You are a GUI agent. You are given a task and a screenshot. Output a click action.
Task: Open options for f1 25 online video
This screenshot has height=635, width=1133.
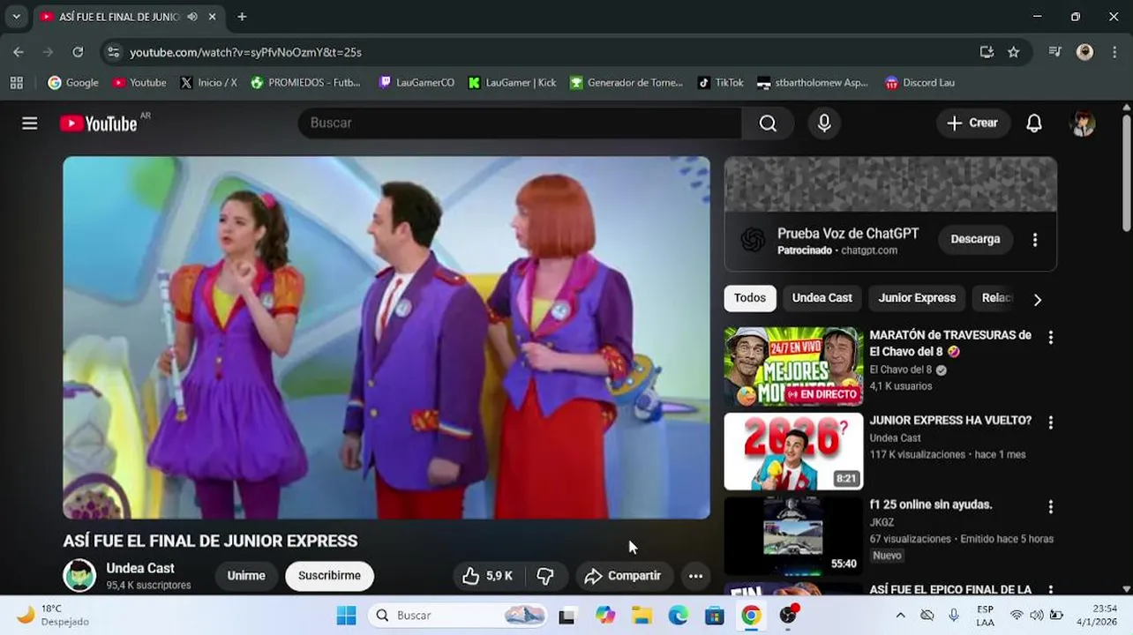[x=1050, y=507]
